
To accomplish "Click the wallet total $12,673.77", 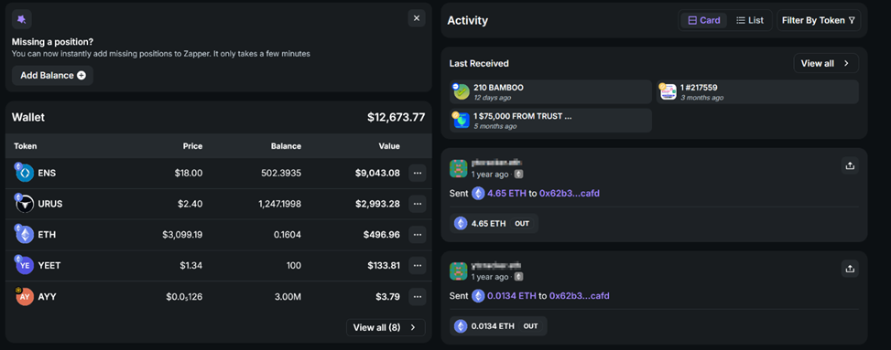I will [397, 117].
